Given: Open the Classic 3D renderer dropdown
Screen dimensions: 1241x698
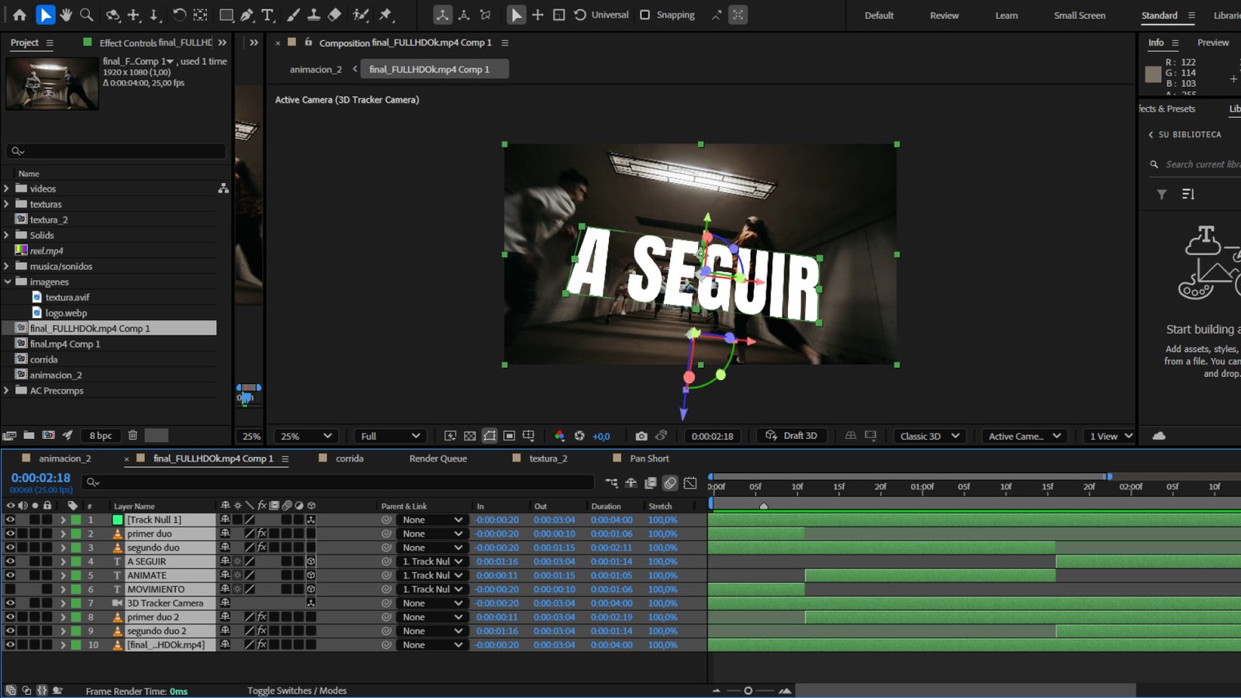Looking at the screenshot, I should [x=929, y=436].
